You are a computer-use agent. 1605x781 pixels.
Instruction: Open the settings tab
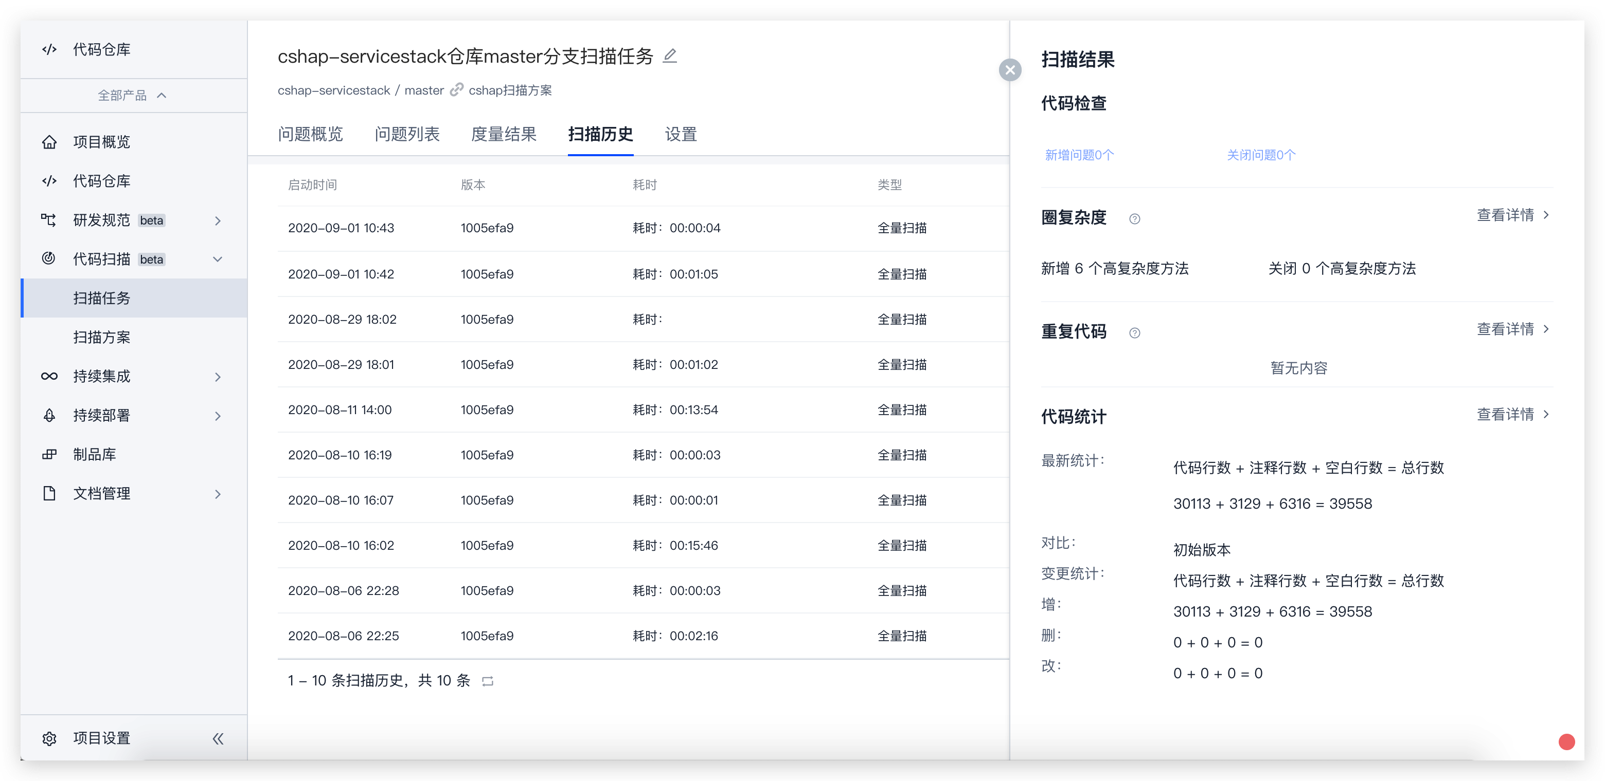point(681,135)
